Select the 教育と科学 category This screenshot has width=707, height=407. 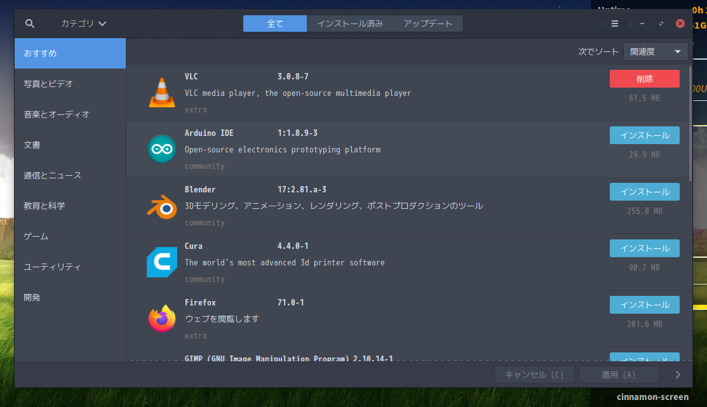tap(70, 206)
